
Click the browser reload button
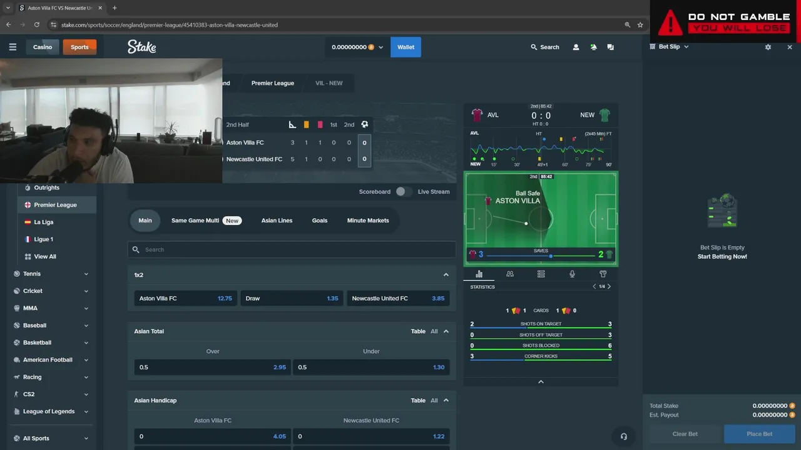click(x=37, y=24)
